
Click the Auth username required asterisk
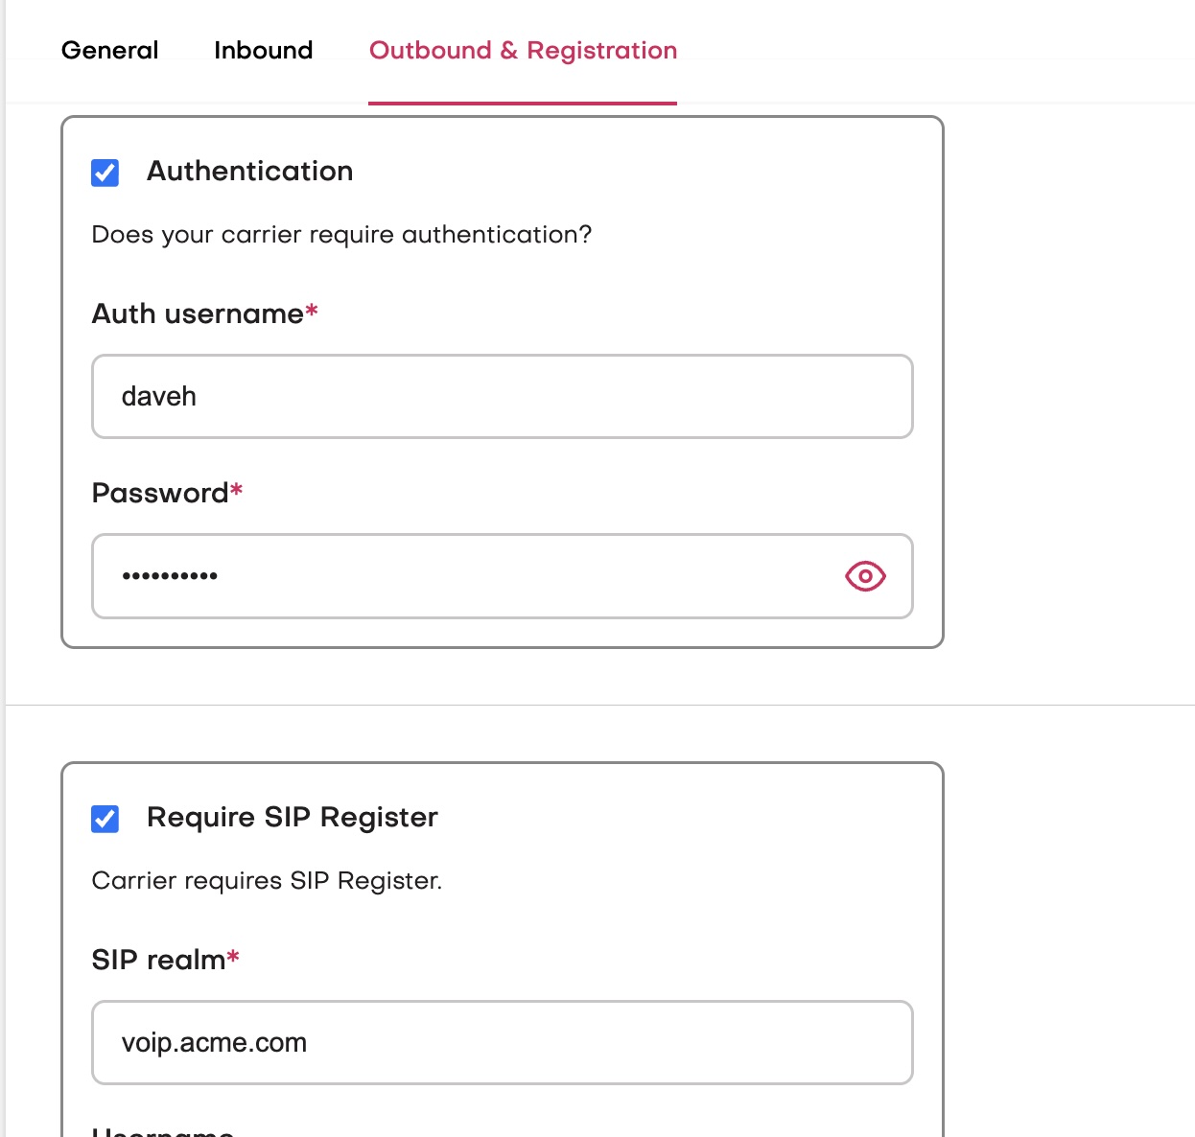coord(312,312)
